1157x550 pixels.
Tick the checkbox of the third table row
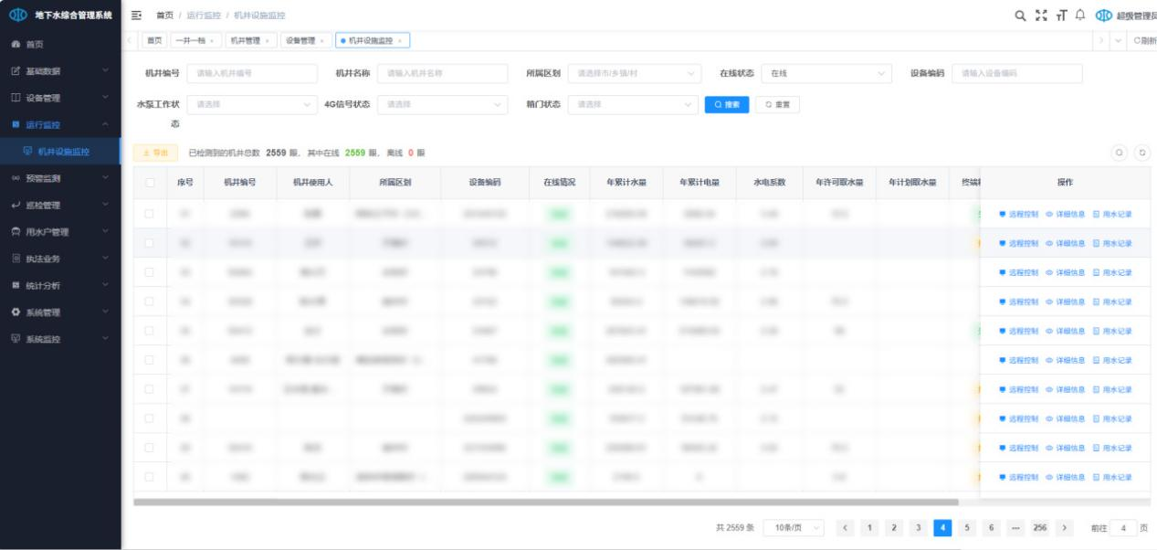click(x=150, y=272)
